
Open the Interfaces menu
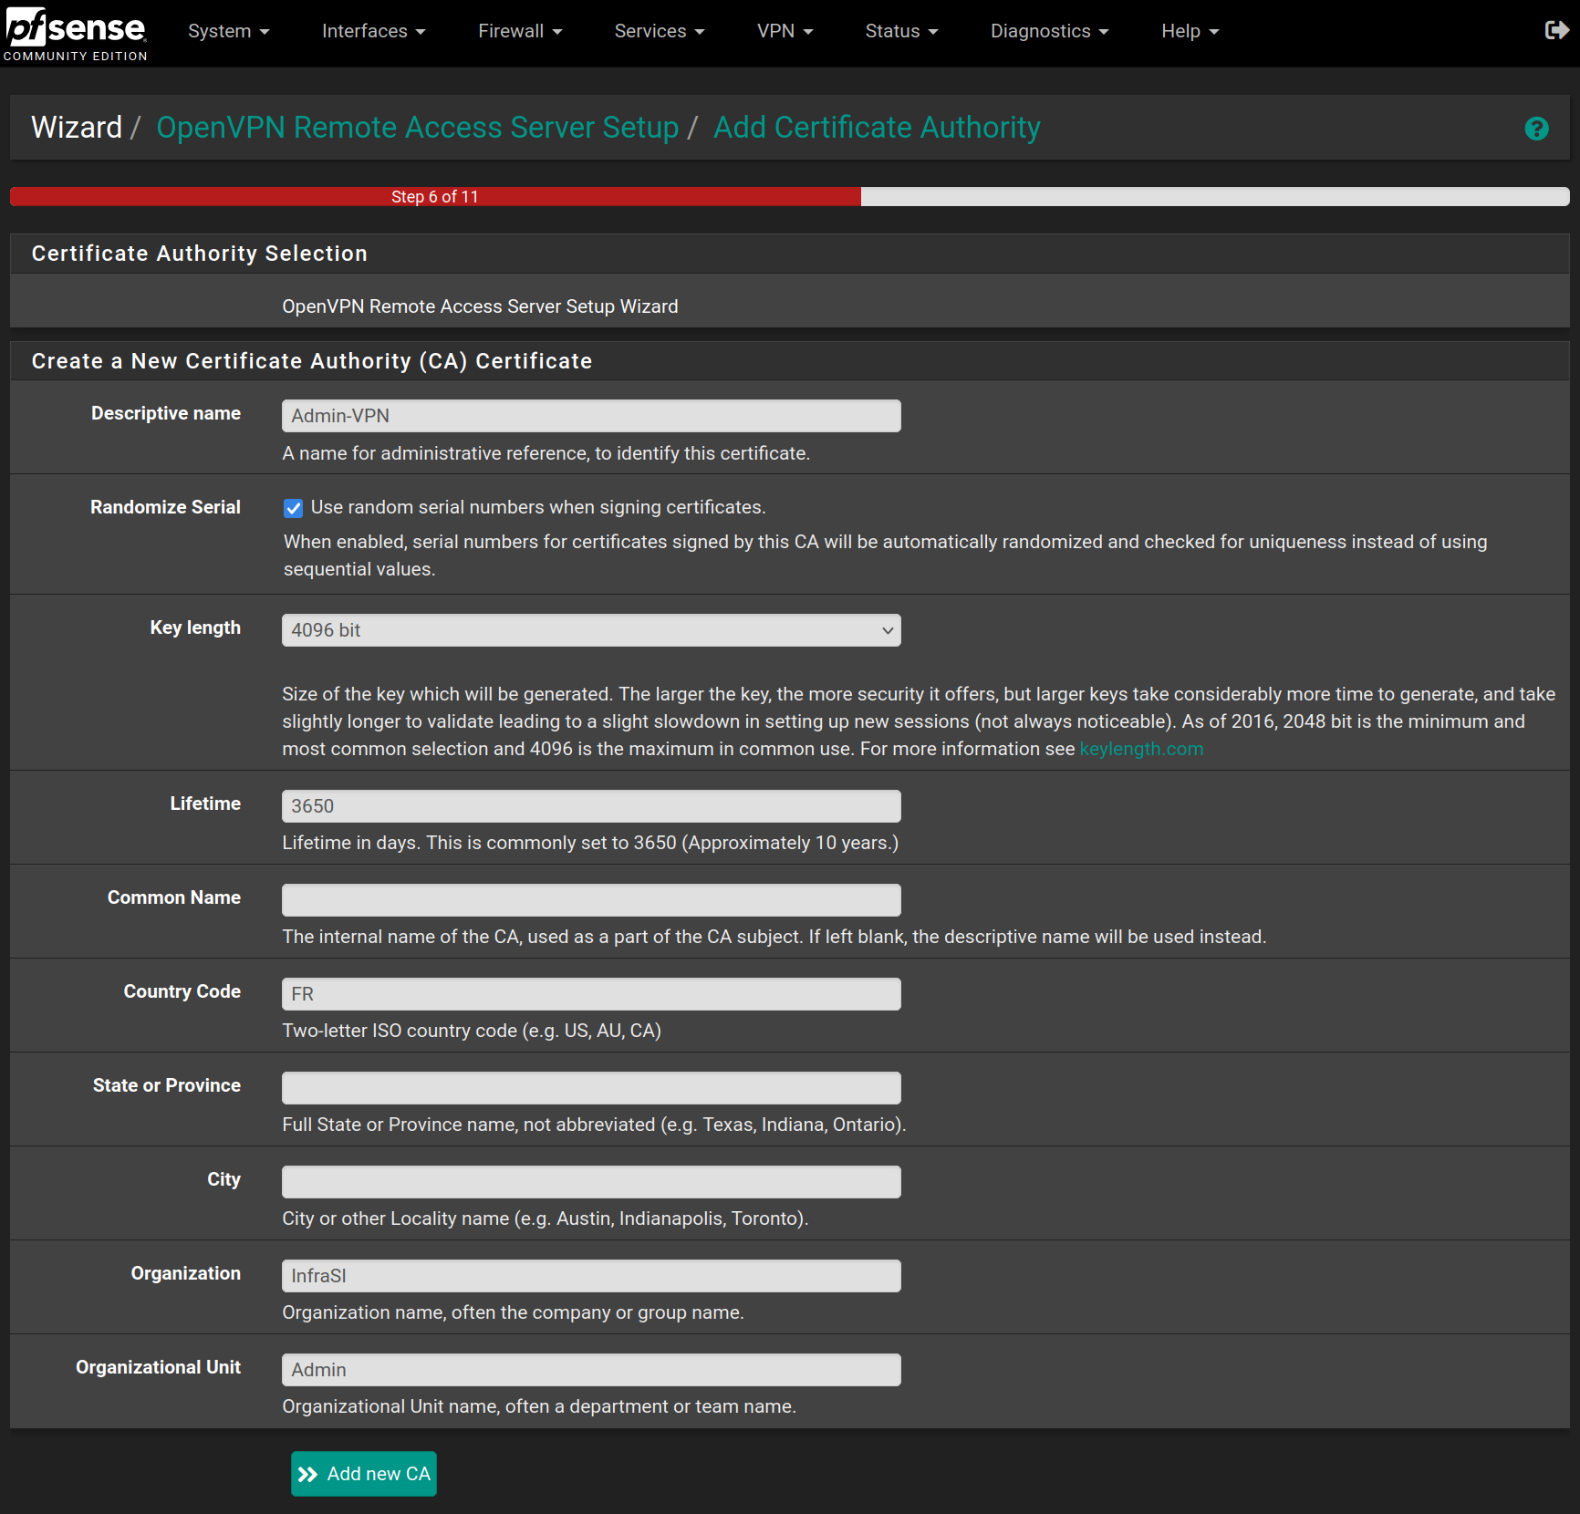point(373,31)
